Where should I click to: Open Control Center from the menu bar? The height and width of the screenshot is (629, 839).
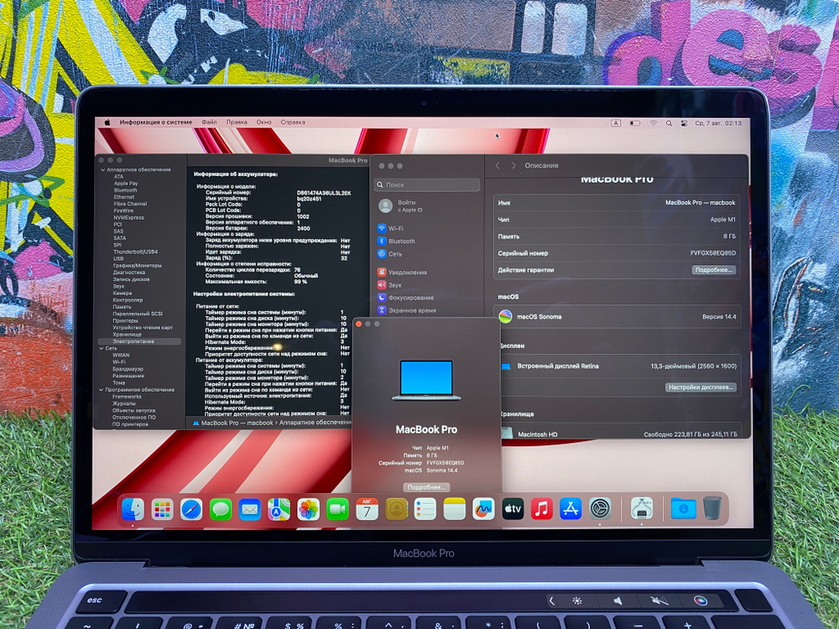(683, 122)
